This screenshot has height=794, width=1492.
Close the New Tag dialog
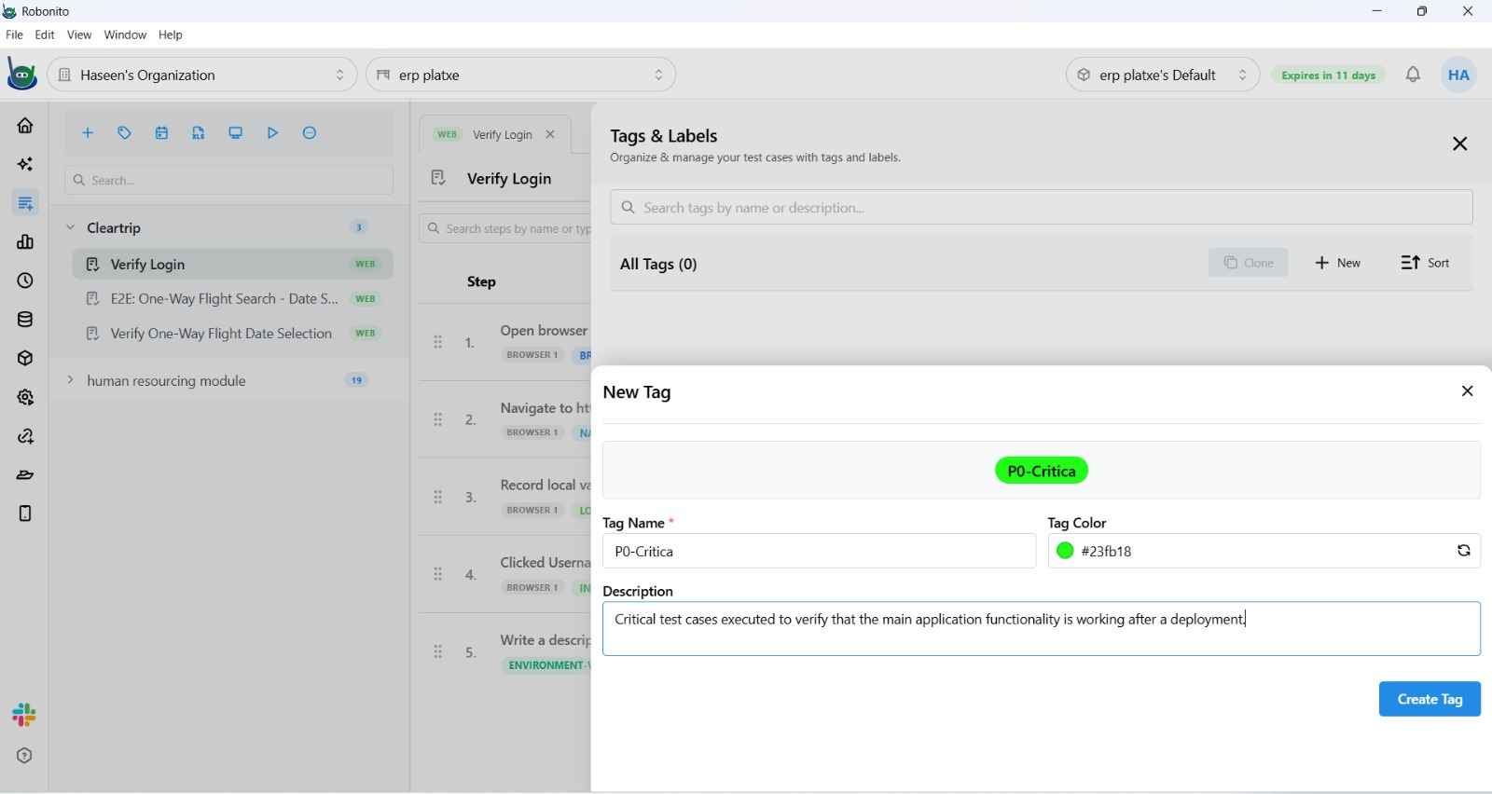[1468, 391]
